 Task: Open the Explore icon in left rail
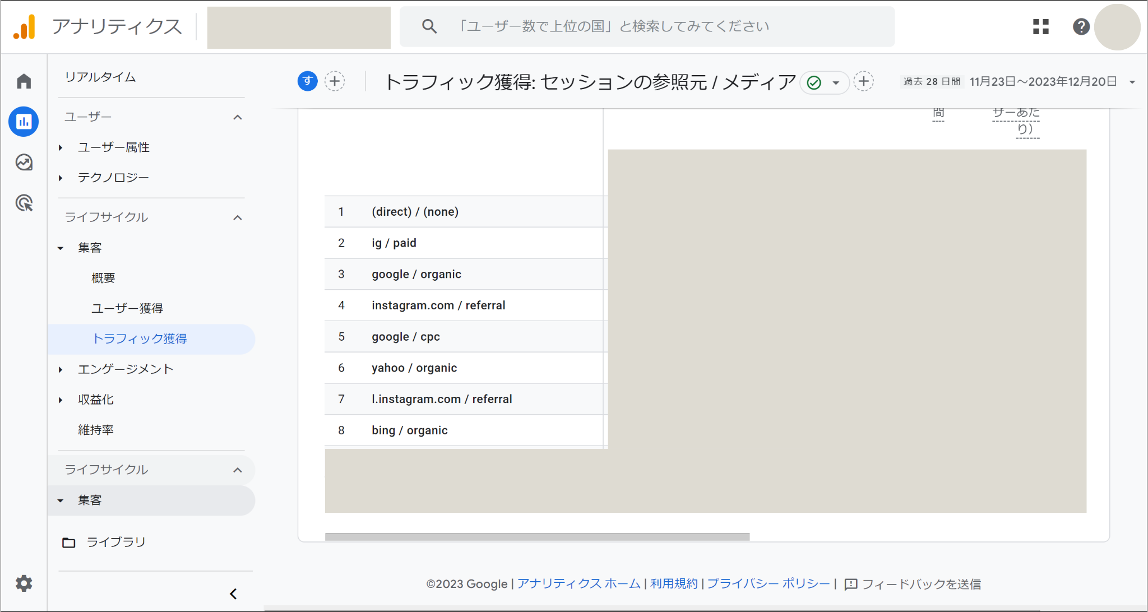tap(24, 163)
